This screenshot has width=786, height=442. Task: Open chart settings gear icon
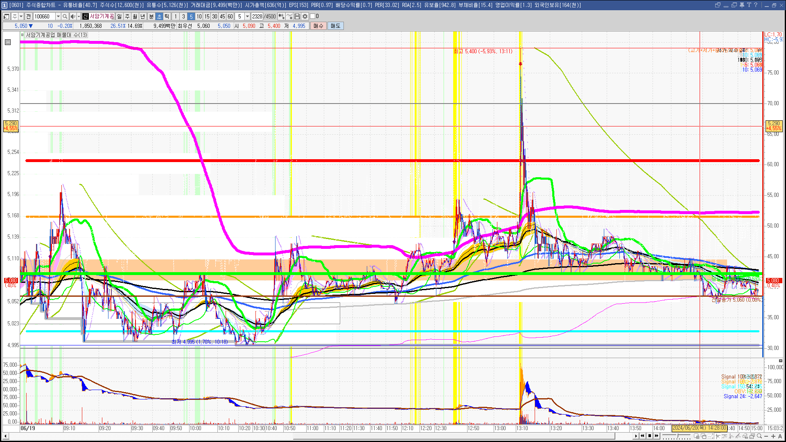click(305, 16)
